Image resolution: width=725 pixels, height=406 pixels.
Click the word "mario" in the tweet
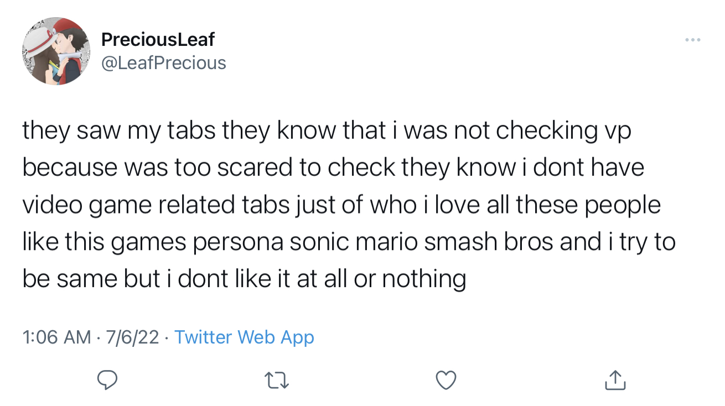pos(381,241)
